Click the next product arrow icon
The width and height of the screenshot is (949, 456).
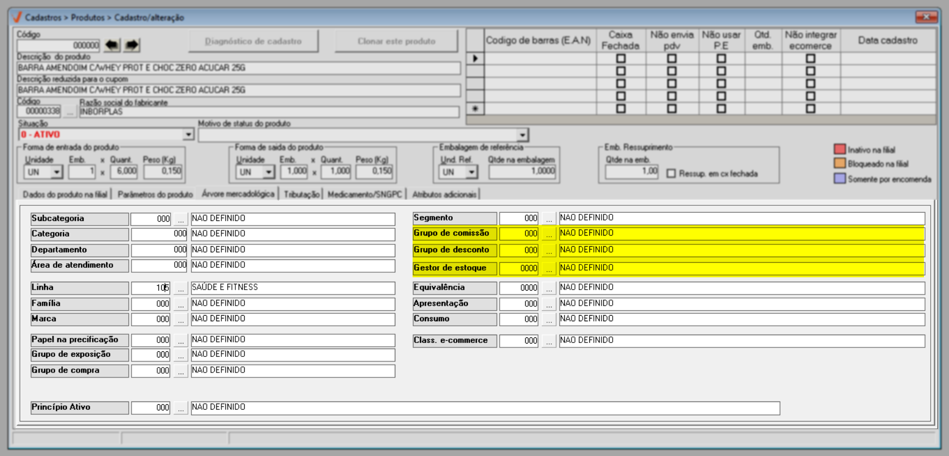pos(132,45)
